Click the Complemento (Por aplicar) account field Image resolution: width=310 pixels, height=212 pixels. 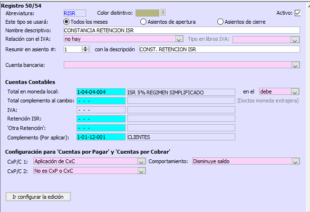point(101,137)
